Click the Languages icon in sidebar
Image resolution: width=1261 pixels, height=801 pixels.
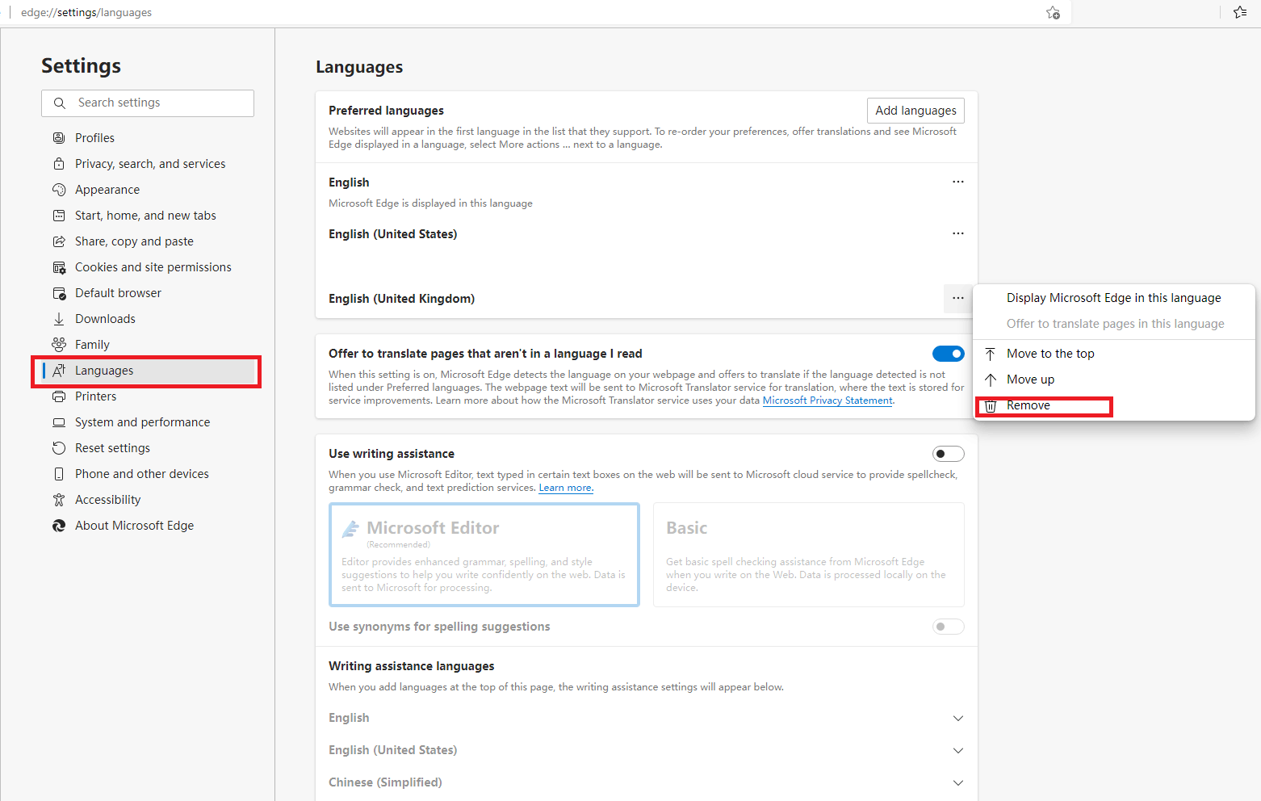click(59, 371)
